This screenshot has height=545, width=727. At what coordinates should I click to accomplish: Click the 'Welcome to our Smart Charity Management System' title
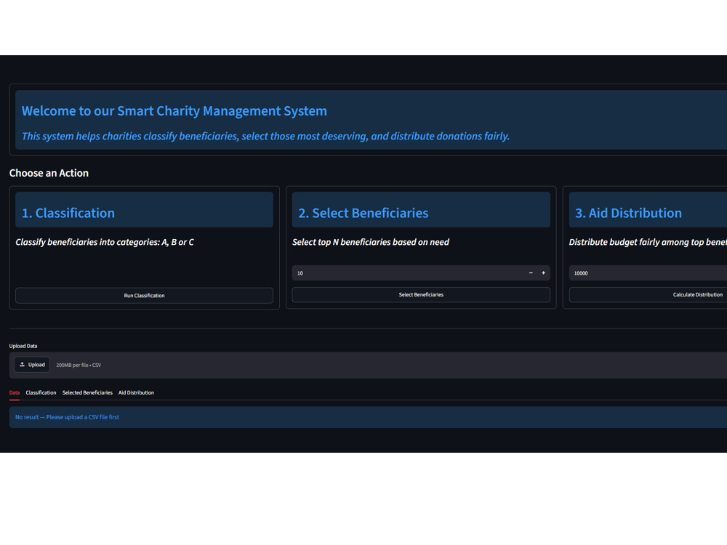point(174,110)
